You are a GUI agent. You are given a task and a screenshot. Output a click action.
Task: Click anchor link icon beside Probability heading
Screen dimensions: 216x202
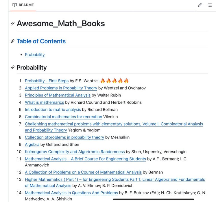pyautogui.click(x=12, y=67)
